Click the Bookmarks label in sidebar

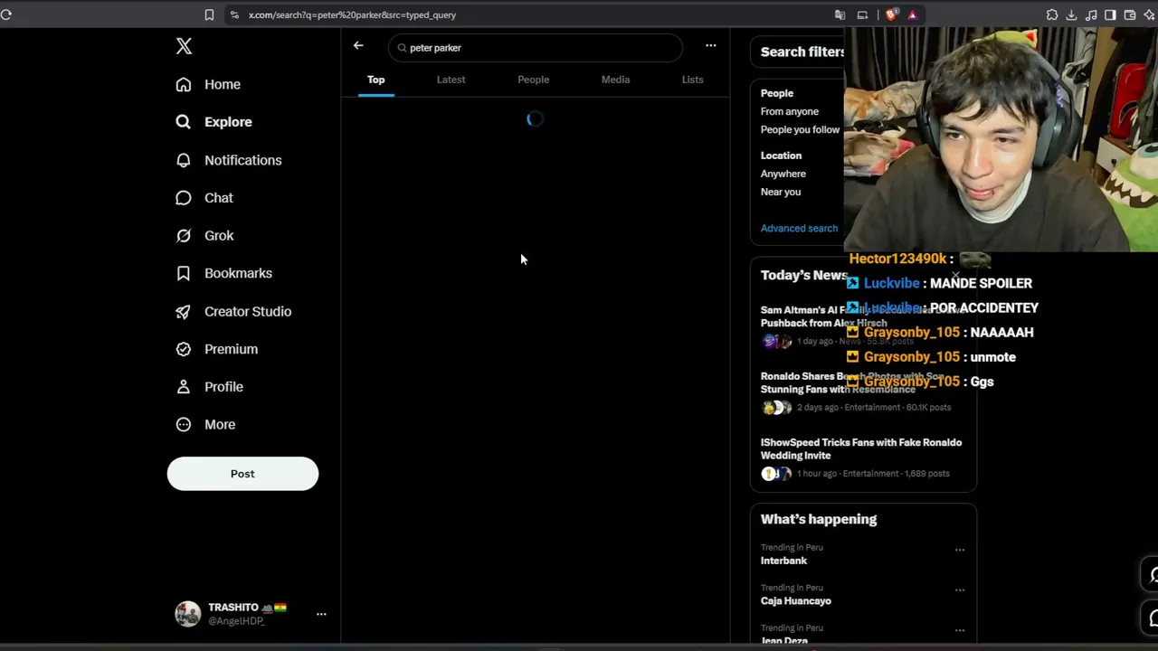coord(238,273)
